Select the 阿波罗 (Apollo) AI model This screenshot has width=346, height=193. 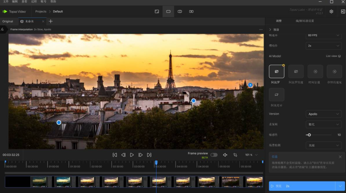click(277, 72)
